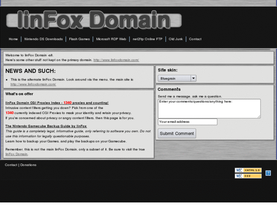Click the 'What's on offer' heading

tap(19, 94)
